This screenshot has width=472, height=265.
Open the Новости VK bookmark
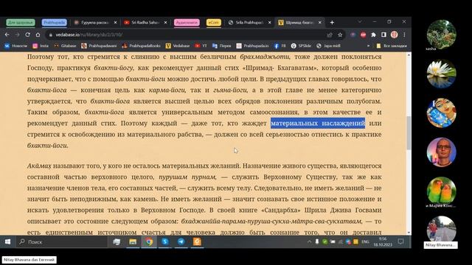pyautogui.click(x=15, y=46)
